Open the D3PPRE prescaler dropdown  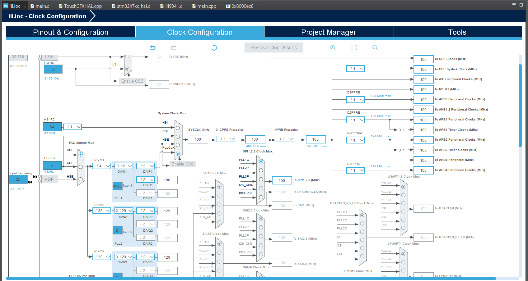[x=355, y=170]
